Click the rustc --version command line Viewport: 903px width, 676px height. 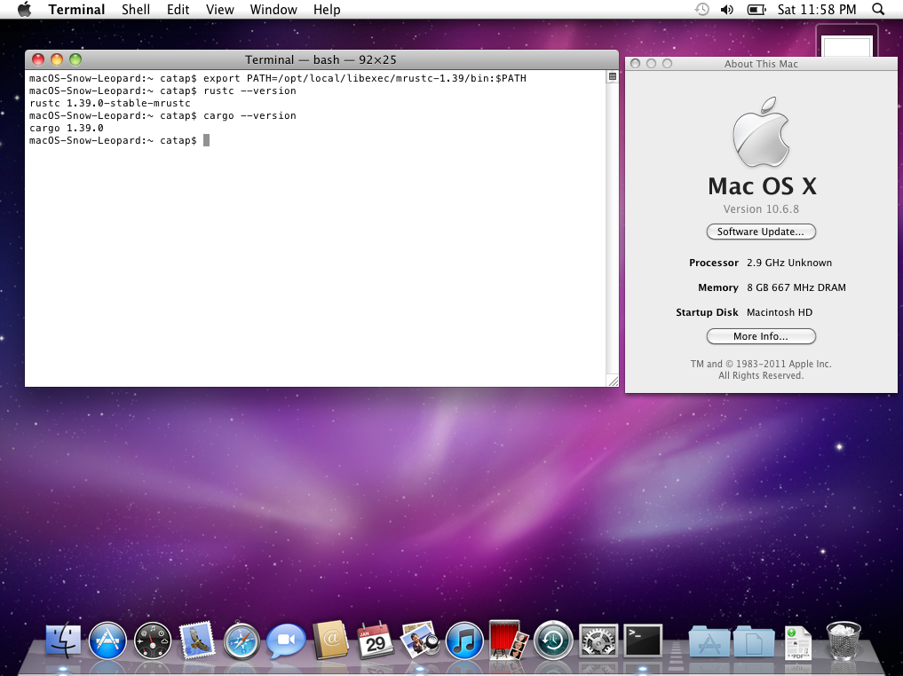click(x=162, y=90)
